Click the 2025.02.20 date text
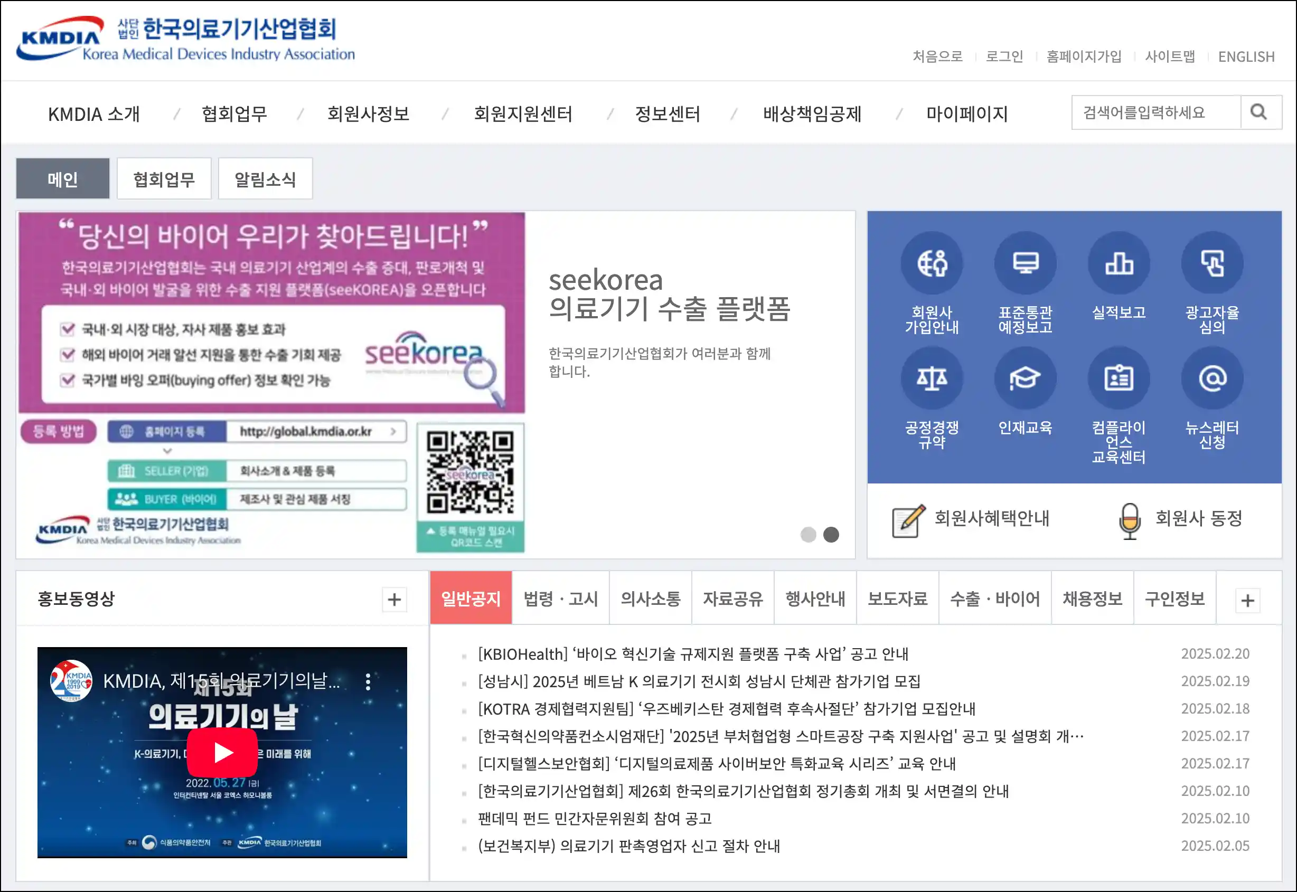Screen dimensions: 1297x892 pos(1215,653)
